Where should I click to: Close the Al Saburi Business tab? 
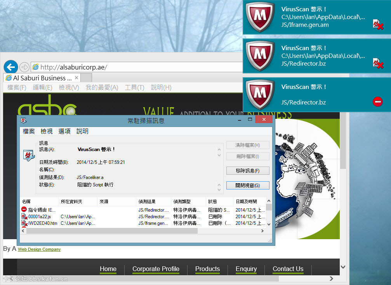pyautogui.click(x=76, y=78)
